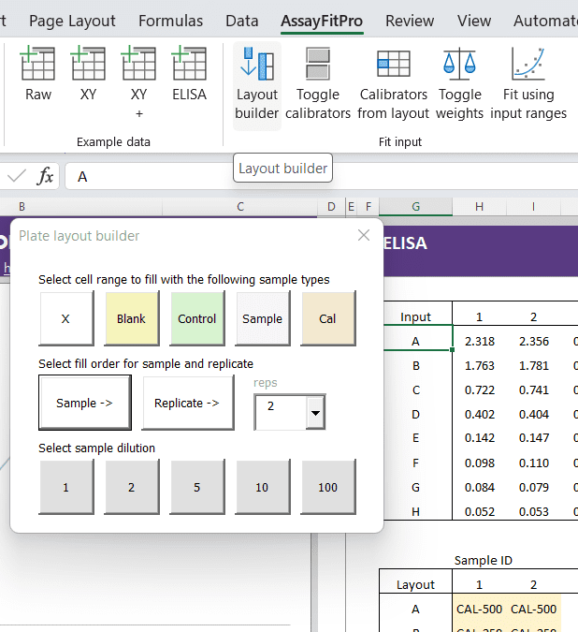Click cell with value 1.763

tap(480, 365)
